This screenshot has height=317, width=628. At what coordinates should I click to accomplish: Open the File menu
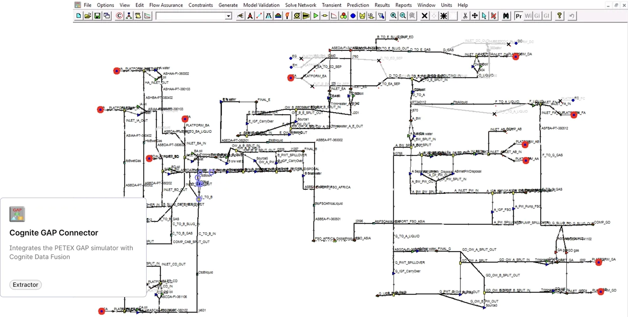point(88,5)
